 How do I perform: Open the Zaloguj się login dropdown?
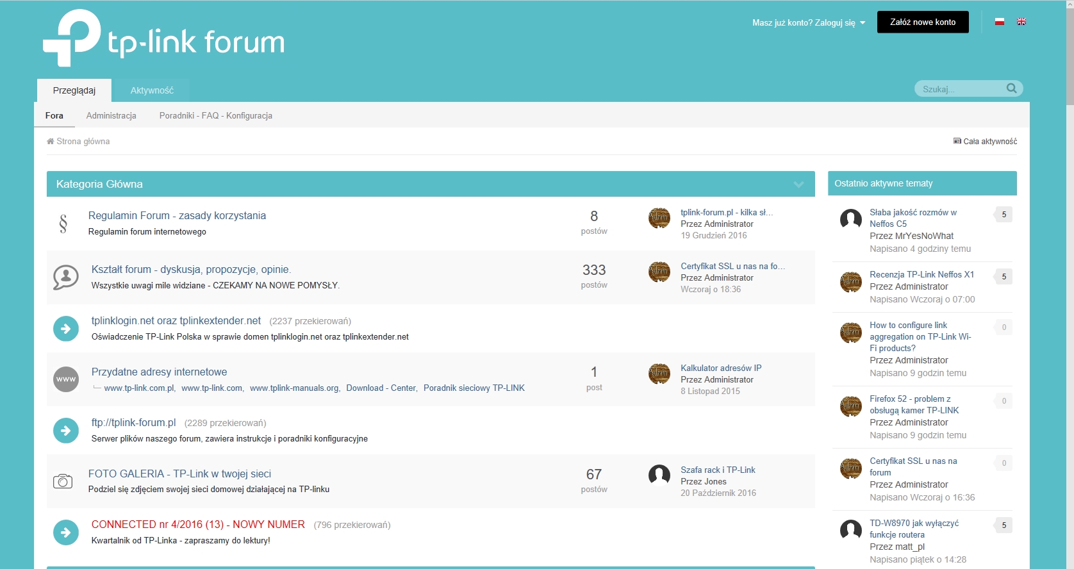point(809,22)
